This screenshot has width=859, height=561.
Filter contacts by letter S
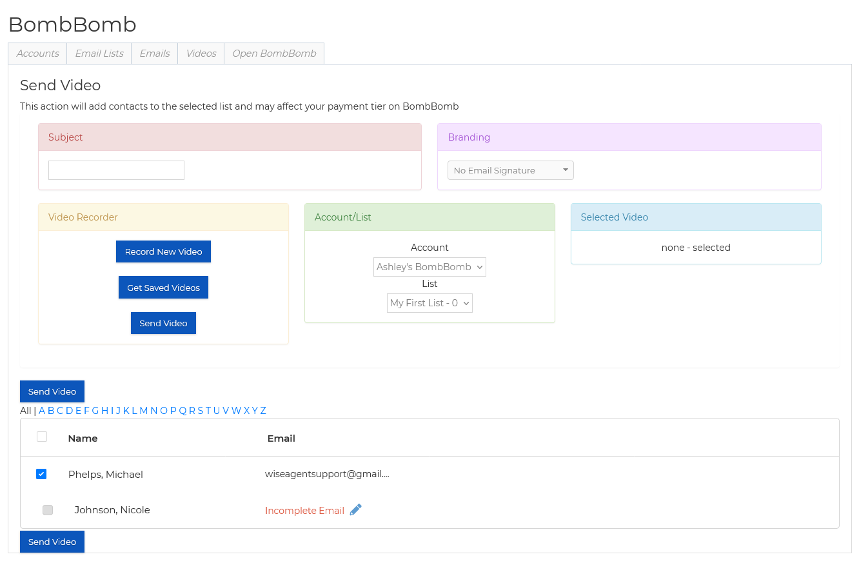[201, 411]
